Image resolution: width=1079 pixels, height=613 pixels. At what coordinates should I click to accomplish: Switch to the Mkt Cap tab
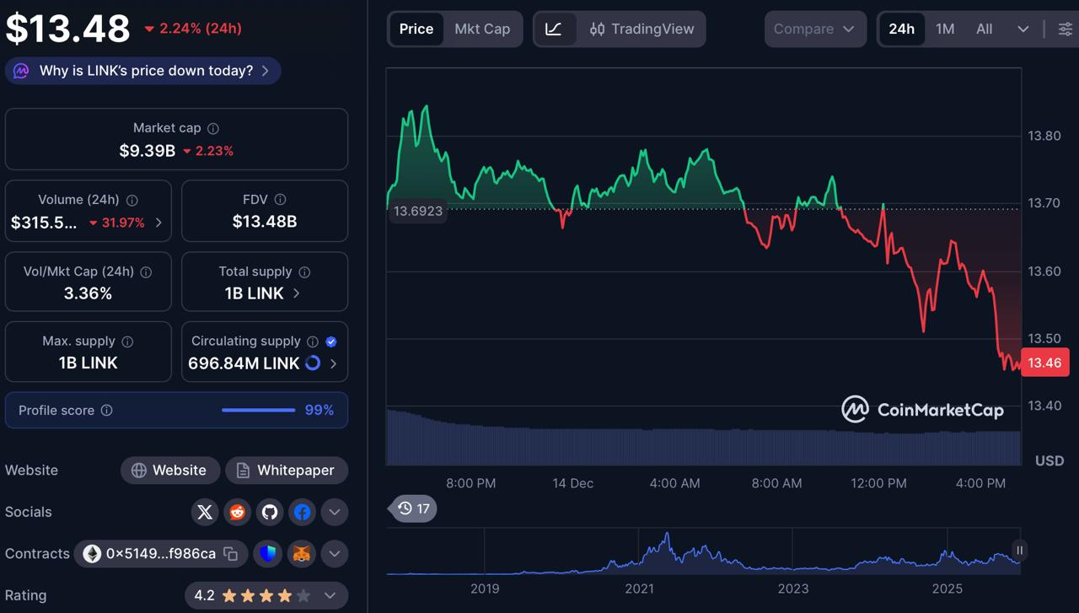click(482, 29)
